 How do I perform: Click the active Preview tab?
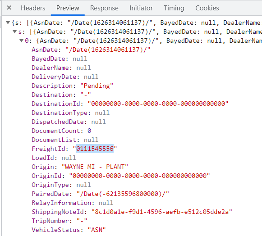pos(68,8)
